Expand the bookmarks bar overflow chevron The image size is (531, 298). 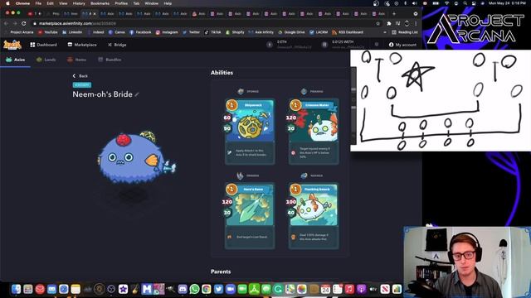[x=385, y=32]
